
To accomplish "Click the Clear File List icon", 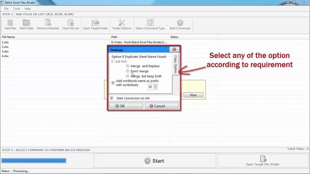I will click(71, 25).
